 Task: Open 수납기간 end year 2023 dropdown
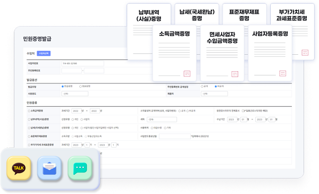pos(261,120)
